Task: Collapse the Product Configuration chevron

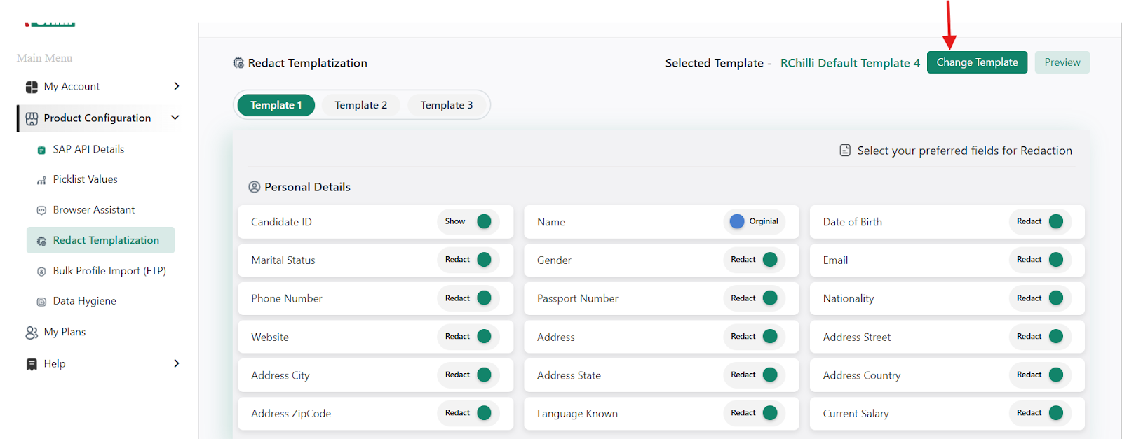Action: click(x=175, y=118)
